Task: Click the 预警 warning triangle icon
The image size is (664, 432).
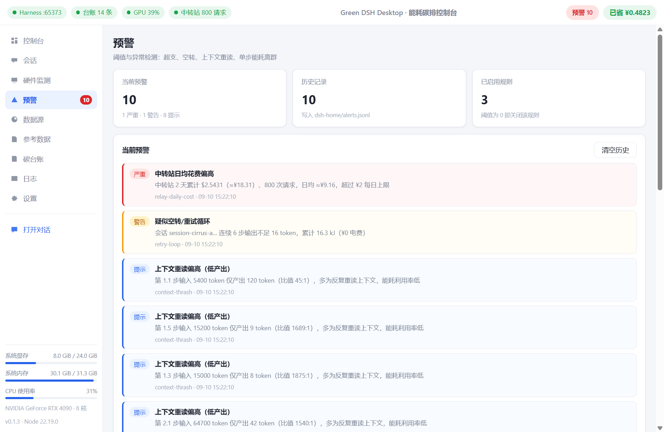Action: [14, 100]
